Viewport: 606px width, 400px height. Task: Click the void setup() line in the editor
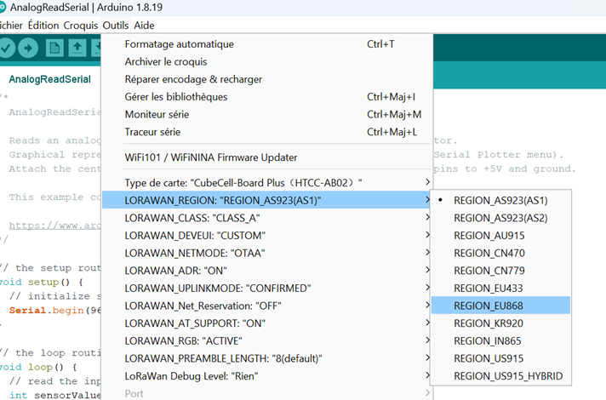42,282
